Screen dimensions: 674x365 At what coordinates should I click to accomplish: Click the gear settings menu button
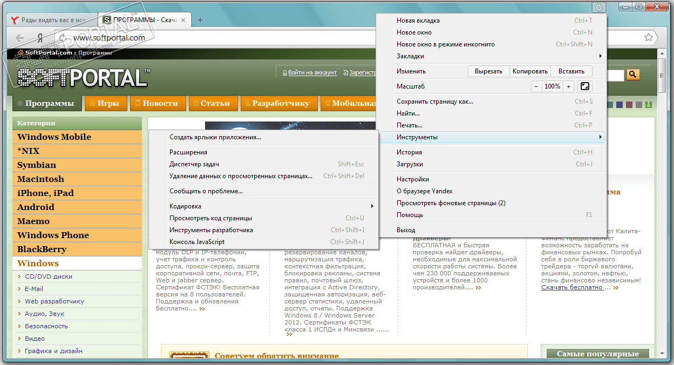tap(599, 7)
